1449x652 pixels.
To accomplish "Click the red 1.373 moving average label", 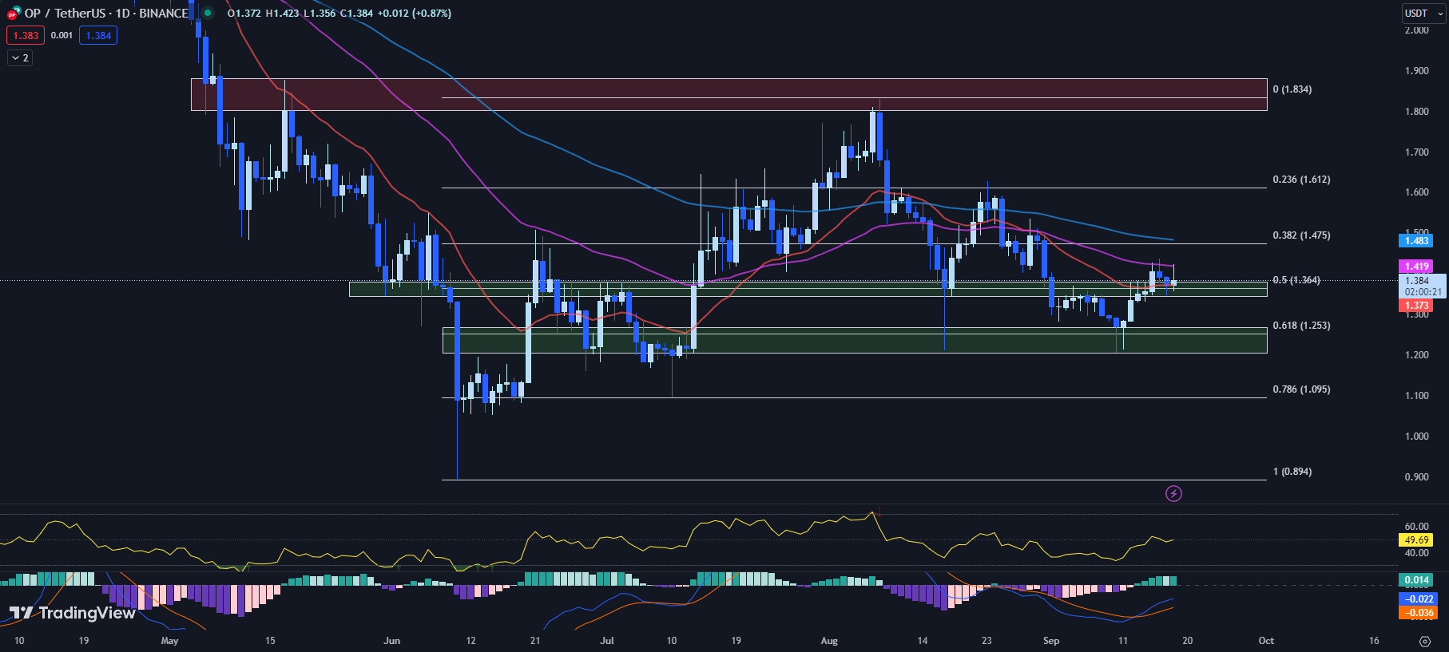I will click(1416, 306).
